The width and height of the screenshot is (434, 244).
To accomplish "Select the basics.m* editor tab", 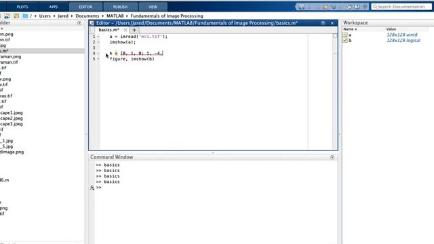I will point(108,30).
